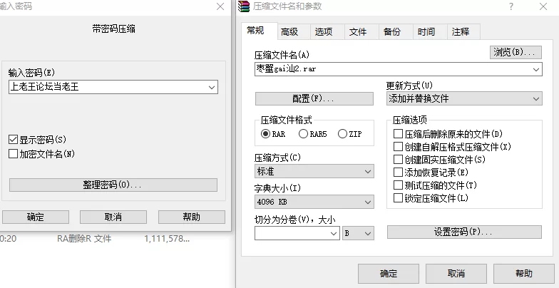The width and height of the screenshot is (559, 288).
Task: Click 确定 in the archive parameters dialog
Action: click(388, 274)
